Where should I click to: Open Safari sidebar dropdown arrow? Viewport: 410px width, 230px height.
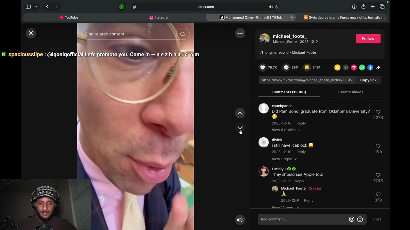tap(36, 7)
